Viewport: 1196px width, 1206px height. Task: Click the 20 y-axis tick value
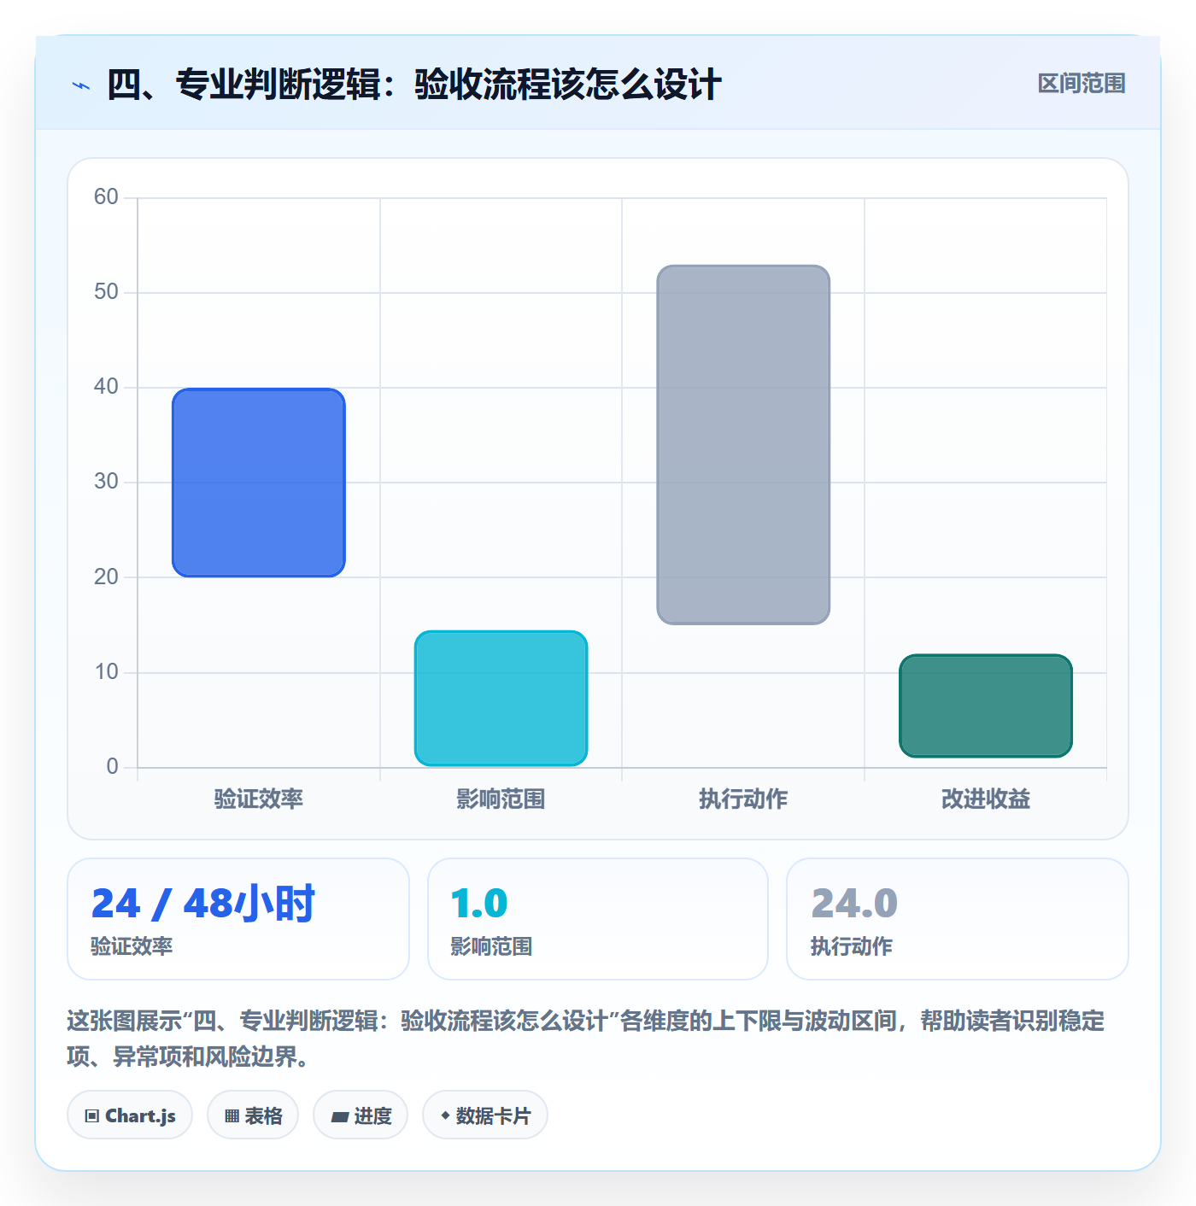106,577
